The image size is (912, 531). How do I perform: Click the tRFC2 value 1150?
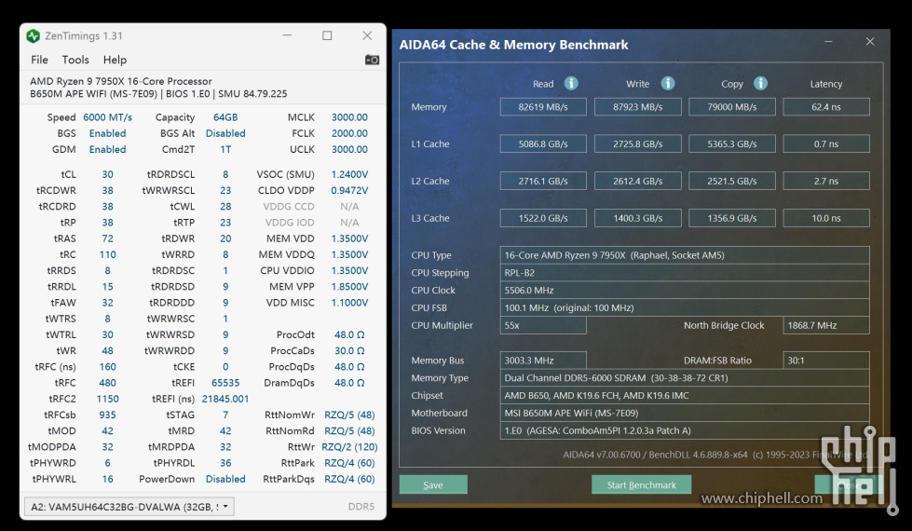click(108, 399)
